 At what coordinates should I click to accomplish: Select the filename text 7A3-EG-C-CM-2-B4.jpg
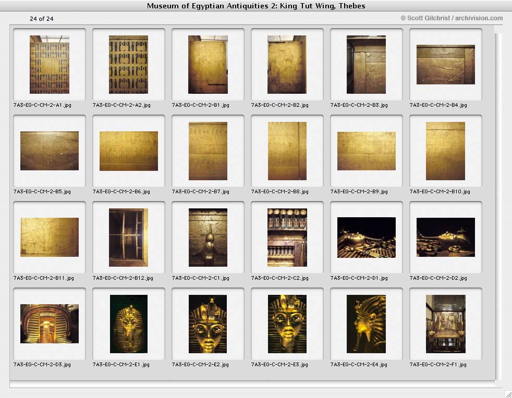438,105
